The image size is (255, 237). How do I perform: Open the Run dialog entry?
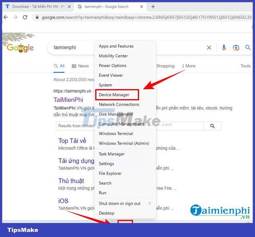click(x=102, y=193)
